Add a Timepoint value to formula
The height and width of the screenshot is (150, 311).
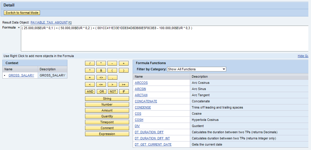click(x=107, y=122)
